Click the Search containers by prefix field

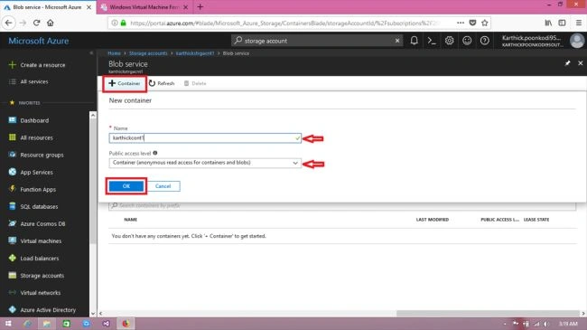(x=341, y=205)
